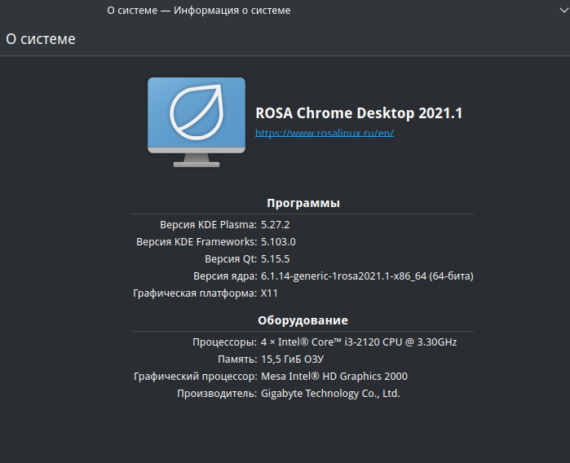Click the Процессоры label
The height and width of the screenshot is (463, 570).
224,342
